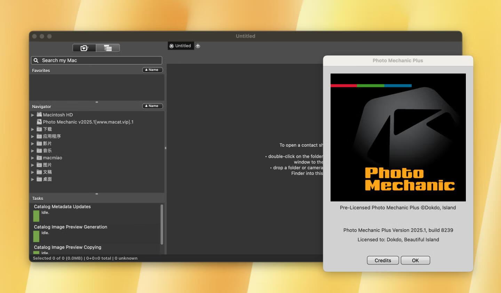Expand the 下载 folder node
This screenshot has height=293, width=501.
tap(33, 129)
